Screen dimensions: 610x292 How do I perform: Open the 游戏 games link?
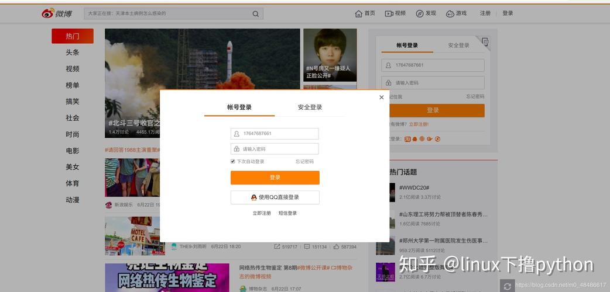pos(457,13)
